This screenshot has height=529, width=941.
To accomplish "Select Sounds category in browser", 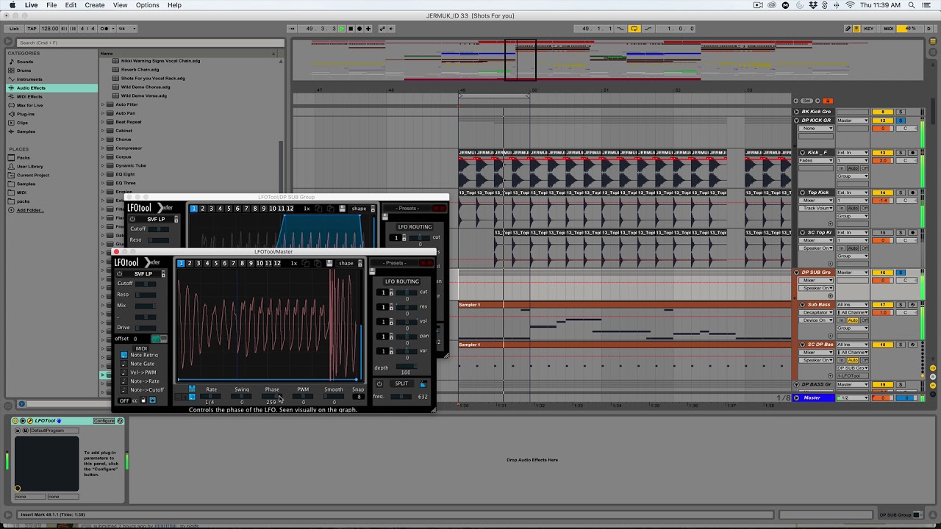I will point(25,62).
